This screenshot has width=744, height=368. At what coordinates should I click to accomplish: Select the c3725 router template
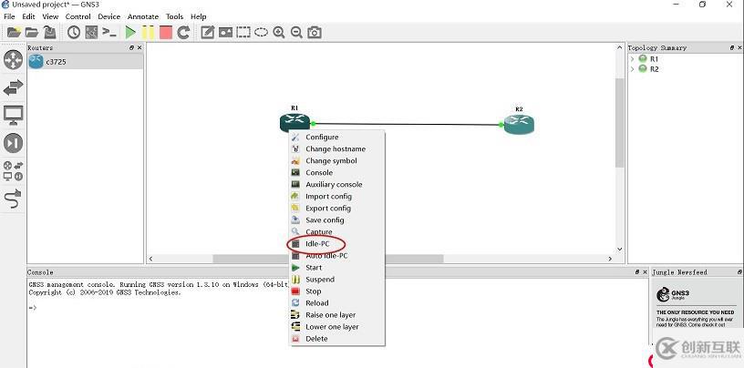(85, 62)
